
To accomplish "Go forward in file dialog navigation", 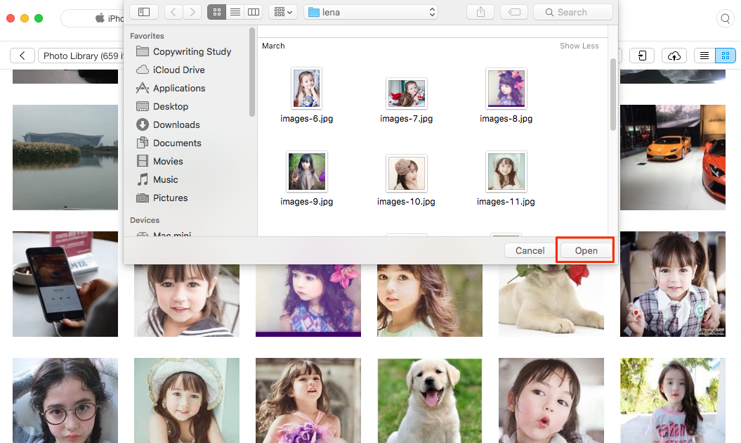I will (x=192, y=12).
